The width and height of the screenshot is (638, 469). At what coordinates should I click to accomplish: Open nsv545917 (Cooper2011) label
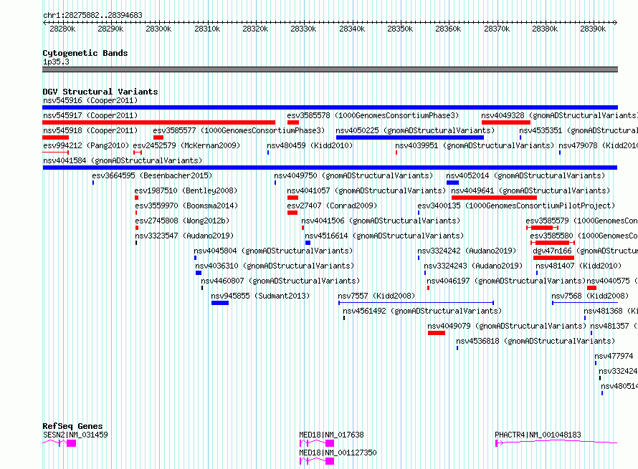[x=90, y=115]
